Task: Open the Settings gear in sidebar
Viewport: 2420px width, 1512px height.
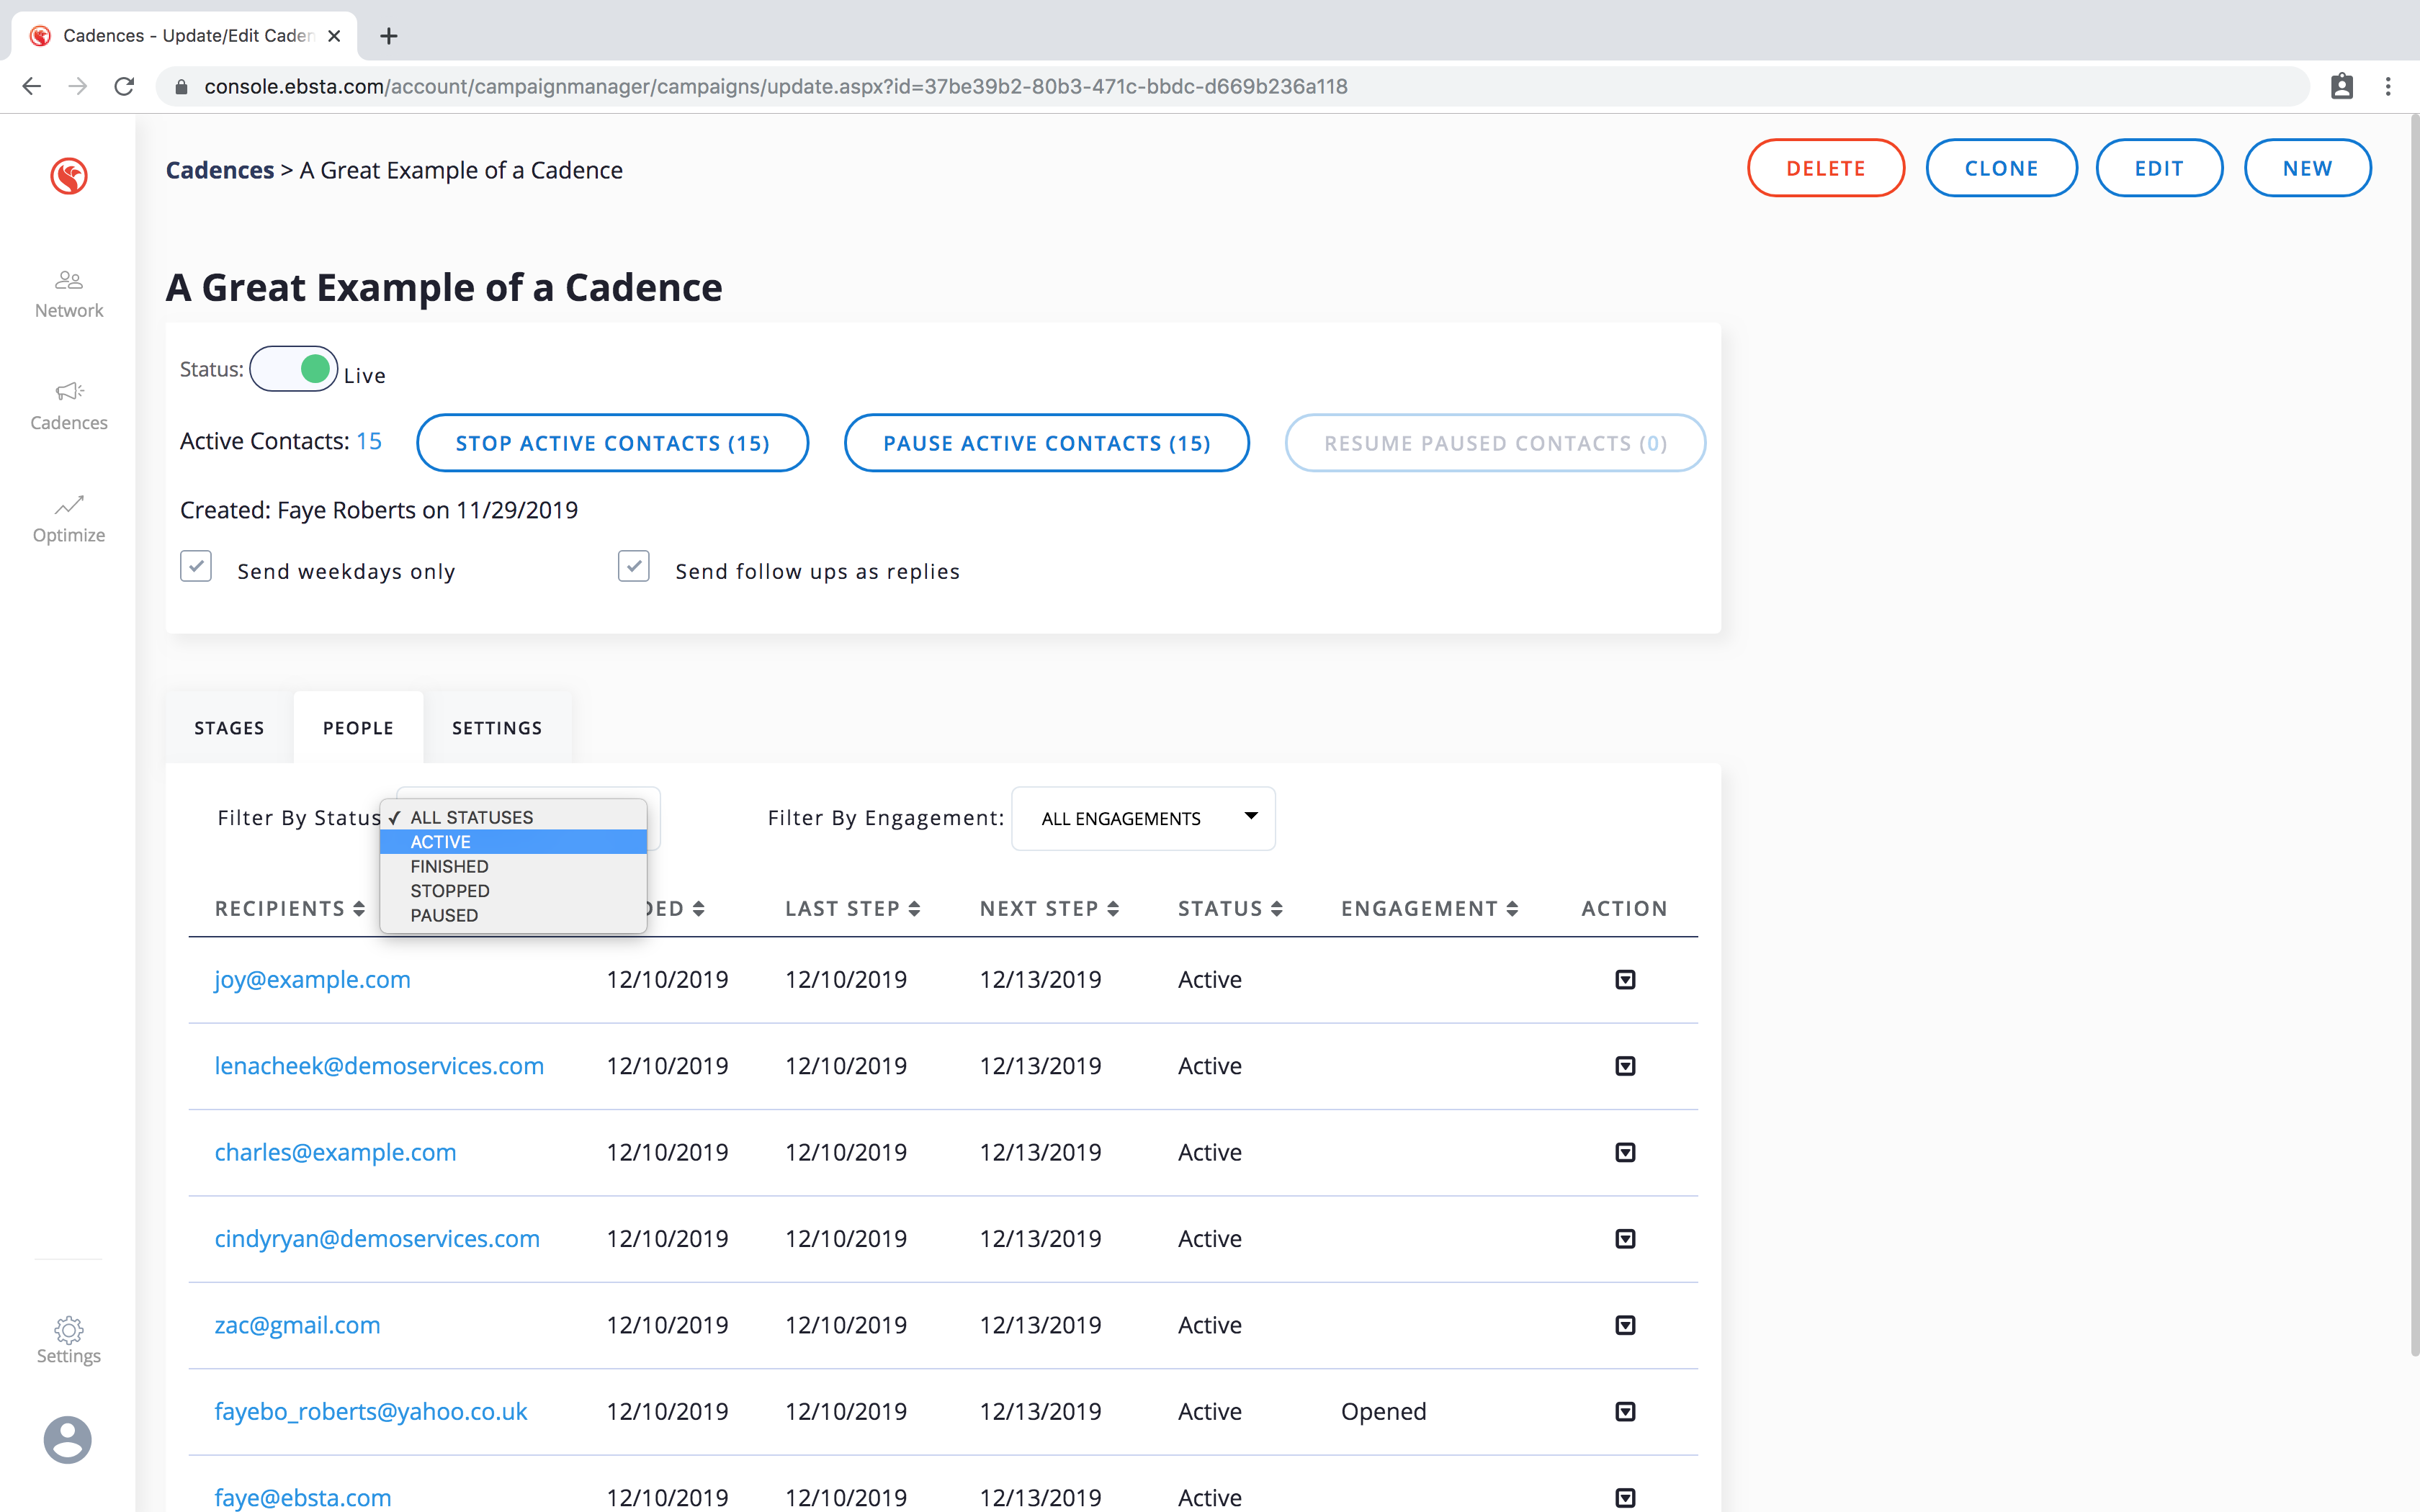Action: [68, 1329]
